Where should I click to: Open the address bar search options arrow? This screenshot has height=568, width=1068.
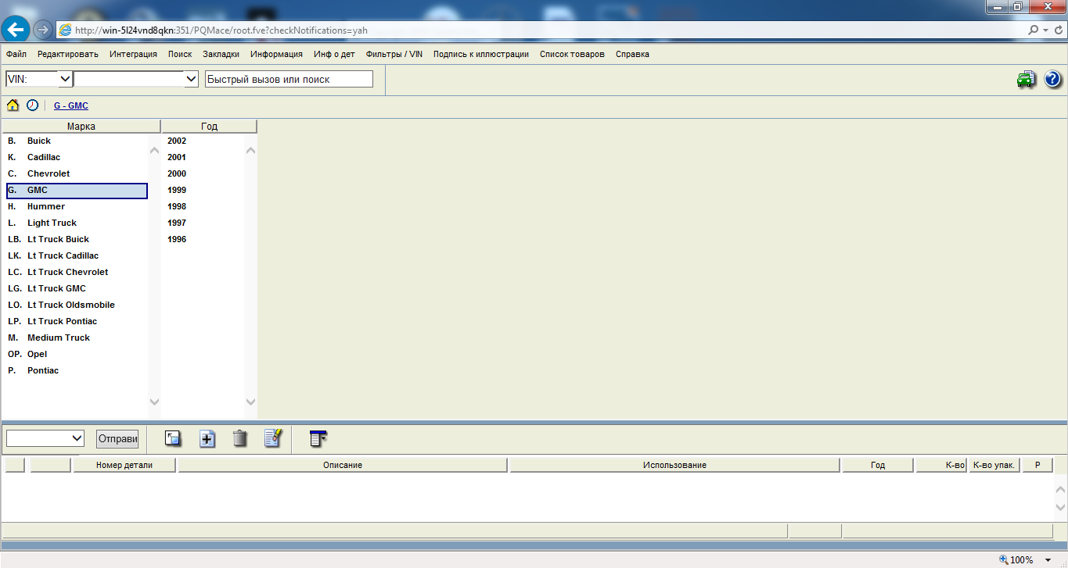pyautogui.click(x=1045, y=30)
